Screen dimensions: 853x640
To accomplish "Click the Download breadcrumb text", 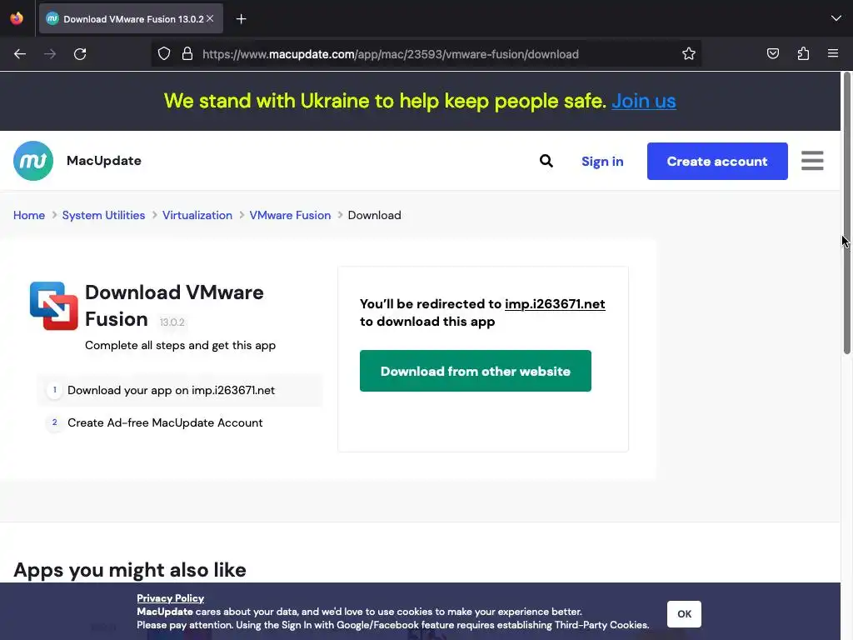I will tap(374, 215).
